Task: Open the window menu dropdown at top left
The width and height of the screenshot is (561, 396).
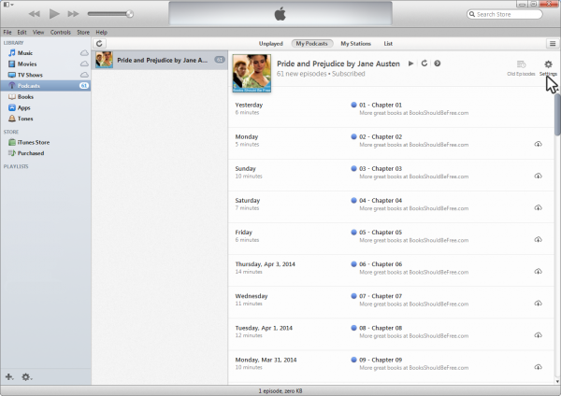Action: 8,5
